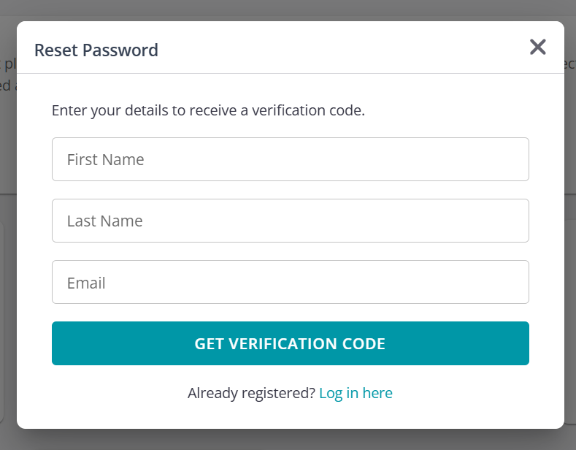
Task: Select the Email input field
Action: (290, 282)
